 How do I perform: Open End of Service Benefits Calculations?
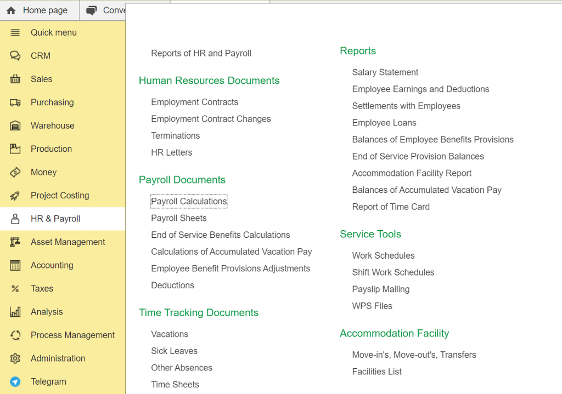221,235
